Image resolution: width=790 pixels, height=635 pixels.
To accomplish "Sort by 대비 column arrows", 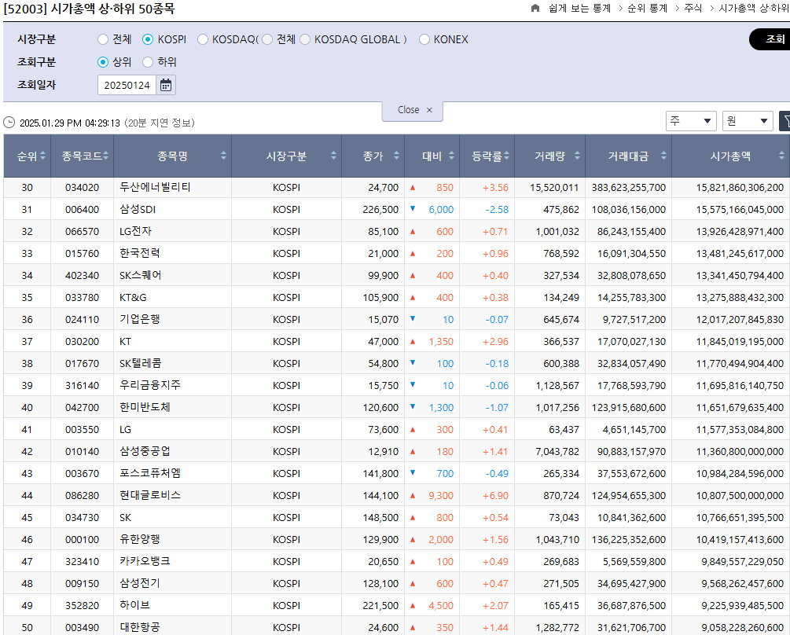I will point(451,156).
